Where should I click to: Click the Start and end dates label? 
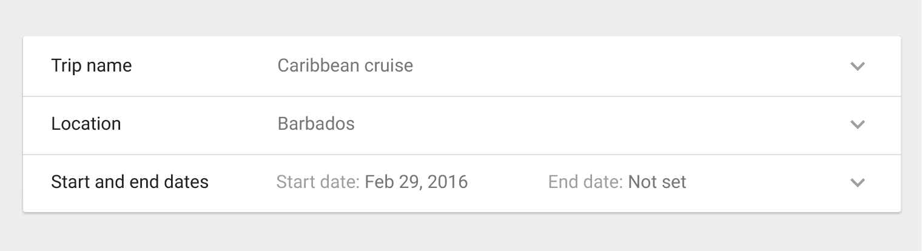click(130, 182)
